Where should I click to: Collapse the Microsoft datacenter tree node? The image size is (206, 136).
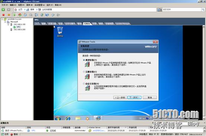point(5,22)
